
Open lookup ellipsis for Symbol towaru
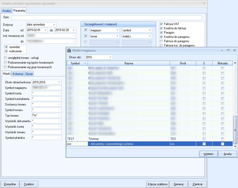59,110
